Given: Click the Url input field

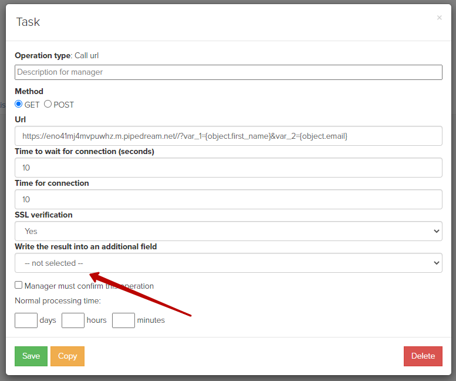Looking at the screenshot, I should click(x=228, y=136).
